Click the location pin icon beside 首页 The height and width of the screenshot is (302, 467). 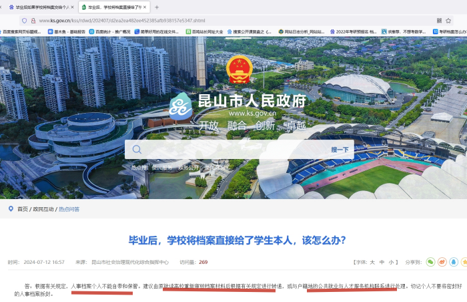coord(11,209)
